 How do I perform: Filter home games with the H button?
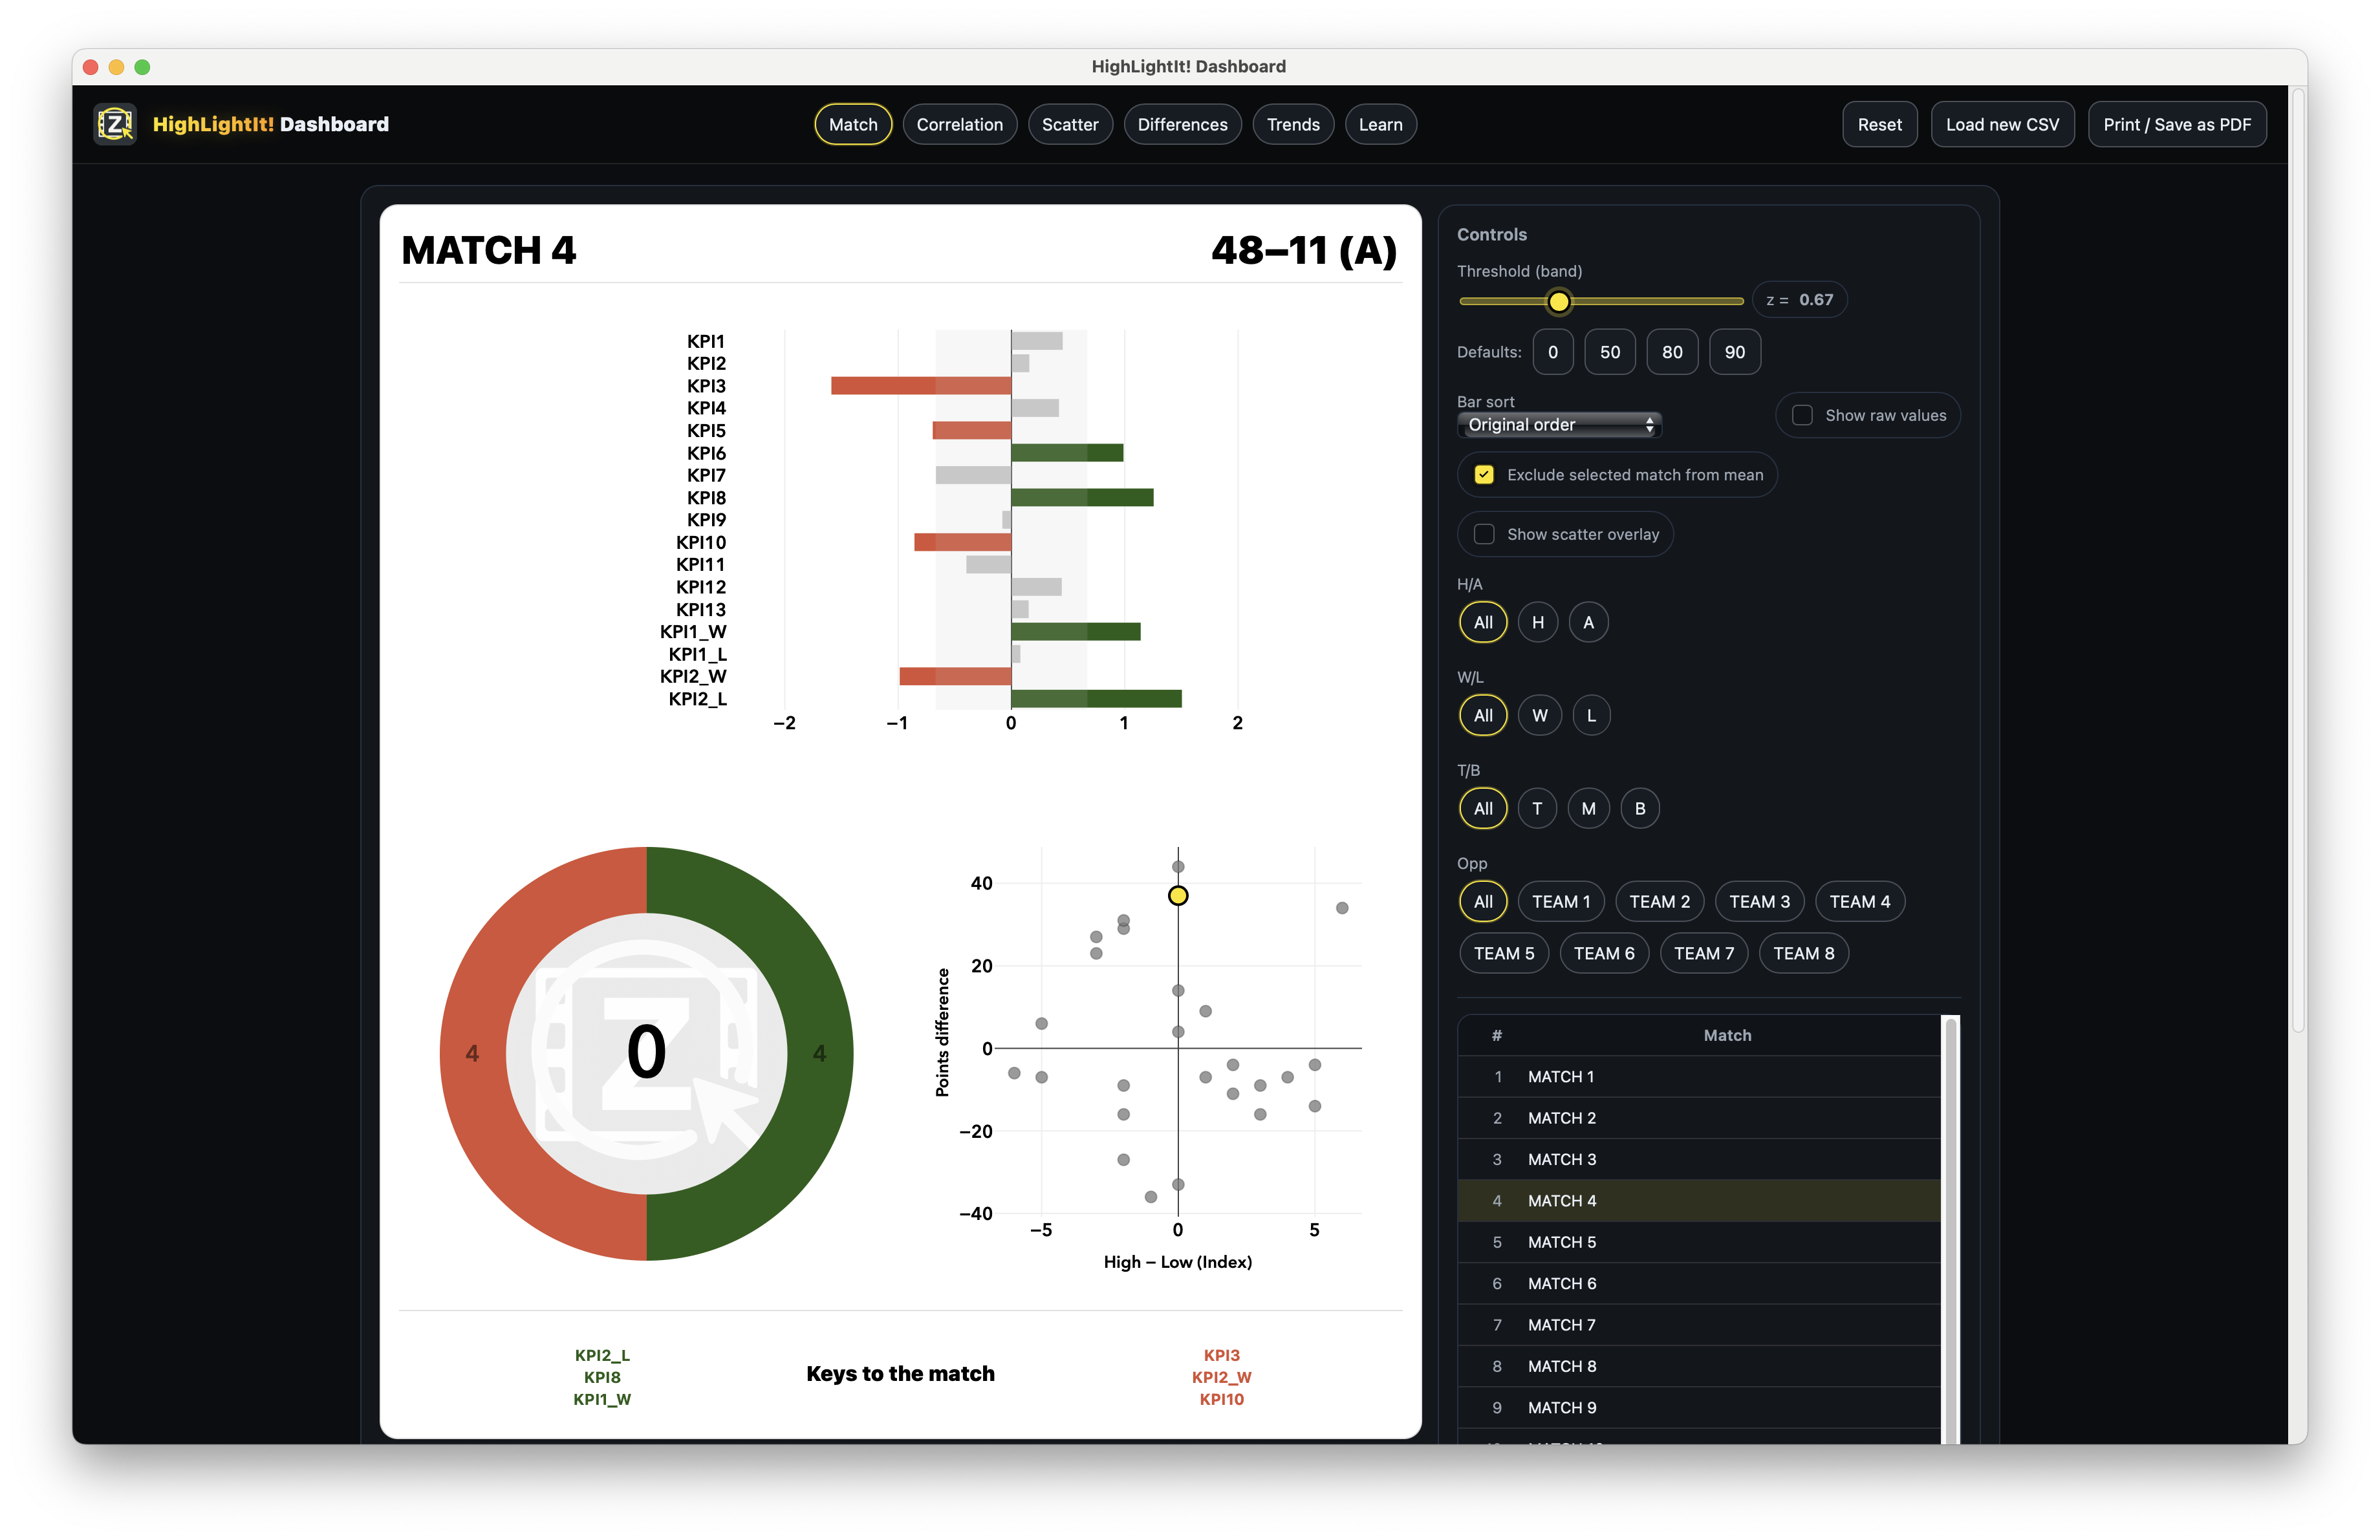(1538, 621)
